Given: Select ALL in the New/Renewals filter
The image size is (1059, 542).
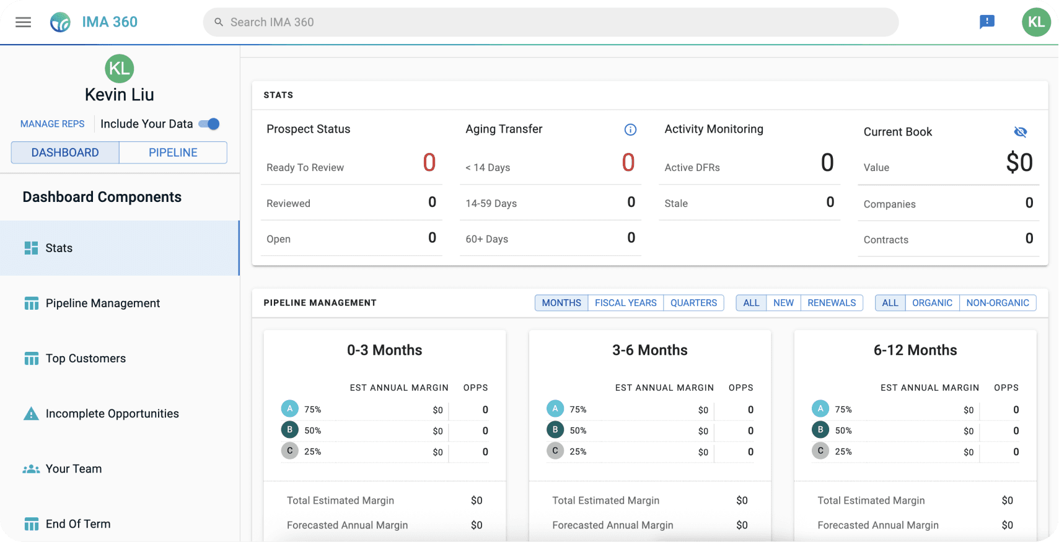Looking at the screenshot, I should point(751,303).
